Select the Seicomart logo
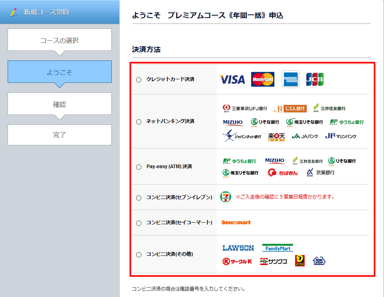Screen dimensions: 384x297 (236, 223)
